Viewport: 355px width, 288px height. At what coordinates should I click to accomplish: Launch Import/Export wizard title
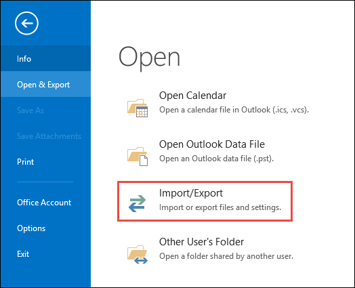191,193
